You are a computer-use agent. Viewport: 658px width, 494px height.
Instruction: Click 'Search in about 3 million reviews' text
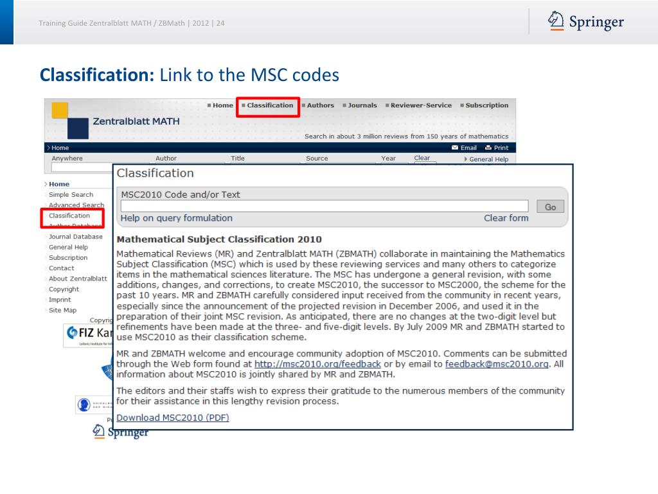click(406, 136)
